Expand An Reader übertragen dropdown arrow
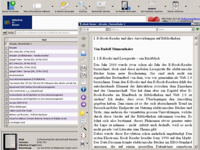 pos(139,6)
